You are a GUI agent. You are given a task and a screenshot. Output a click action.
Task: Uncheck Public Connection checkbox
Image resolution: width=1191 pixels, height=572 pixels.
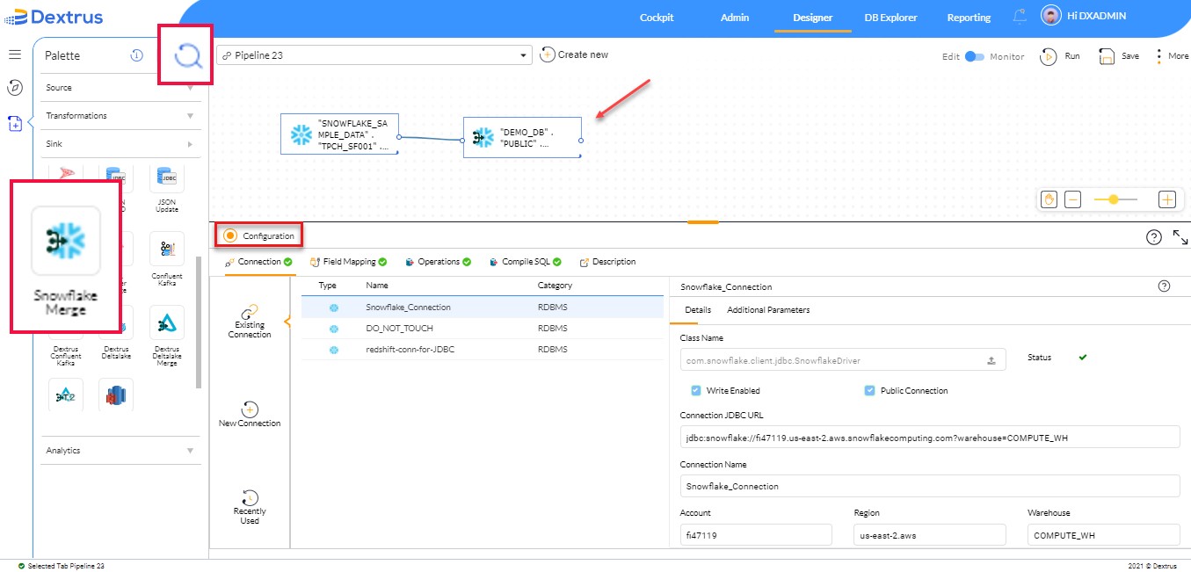(x=869, y=390)
